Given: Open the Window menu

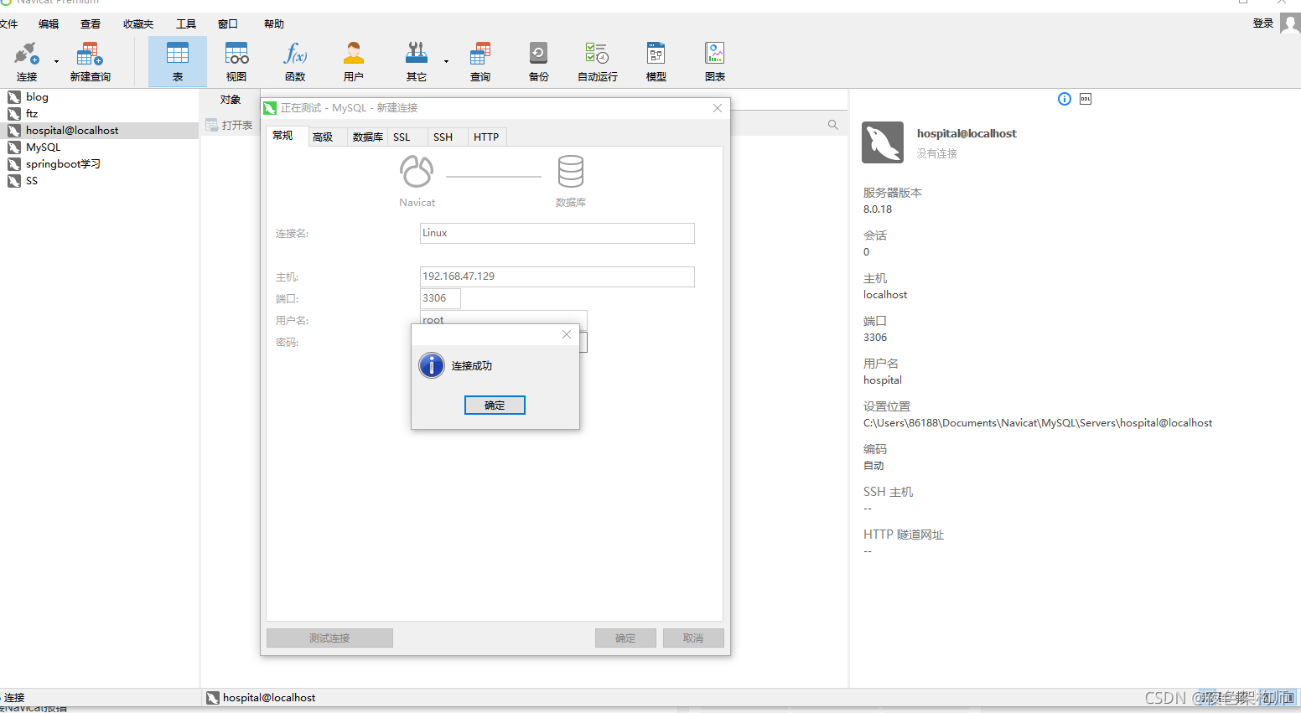Looking at the screenshot, I should [x=228, y=24].
